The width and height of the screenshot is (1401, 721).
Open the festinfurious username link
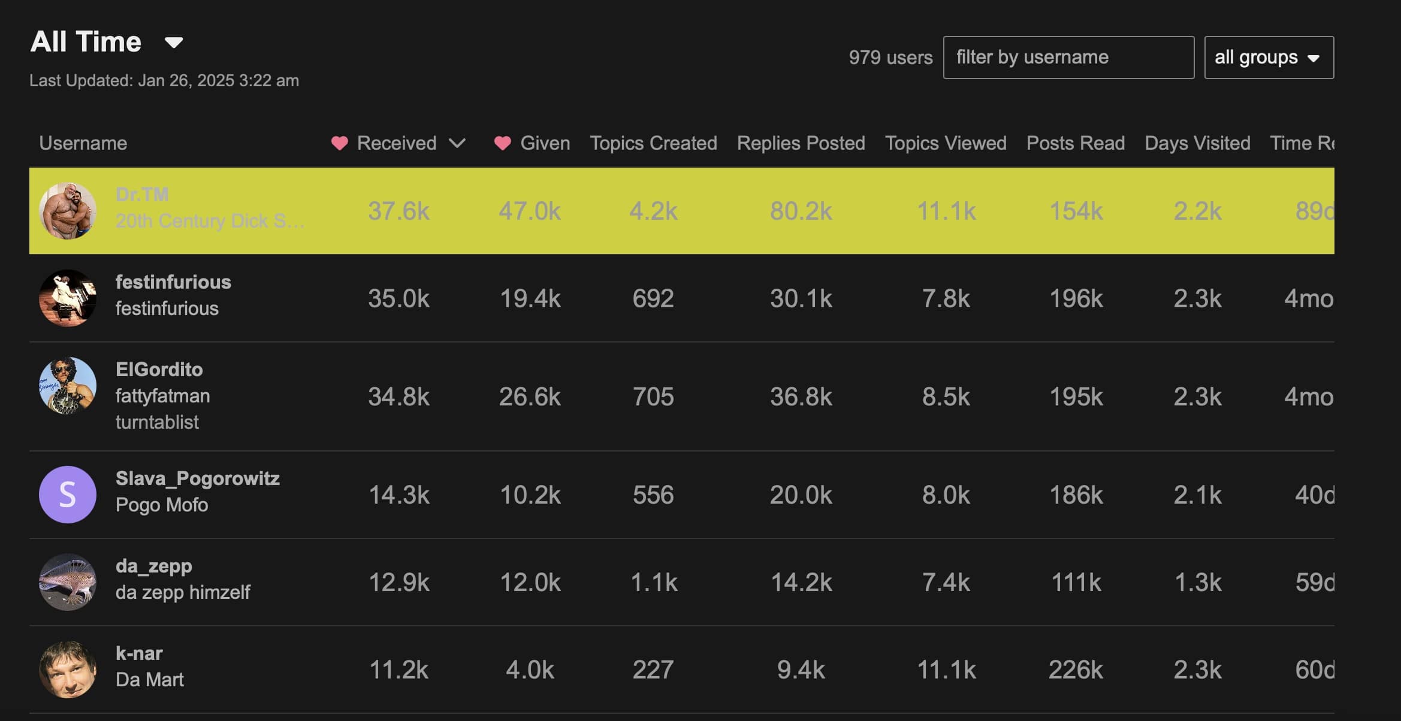[173, 282]
